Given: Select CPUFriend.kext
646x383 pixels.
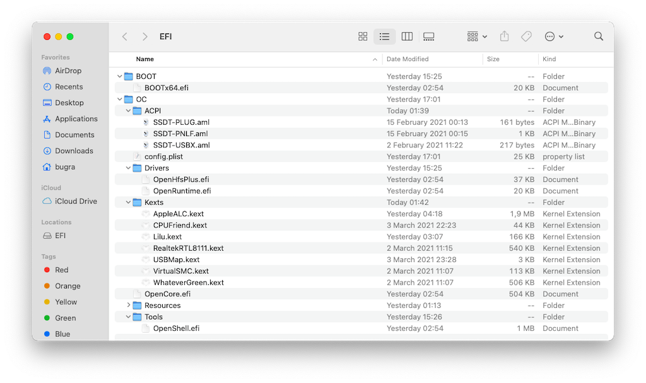Looking at the screenshot, I should point(361,226).
